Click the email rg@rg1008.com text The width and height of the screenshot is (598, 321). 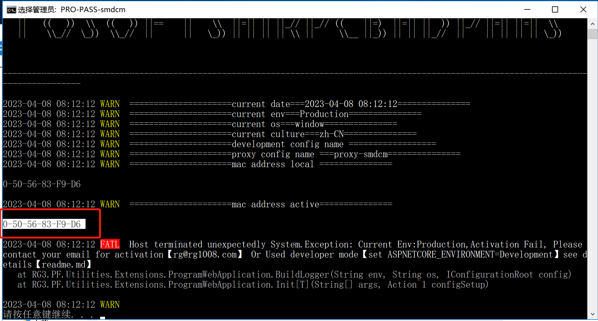pos(205,254)
